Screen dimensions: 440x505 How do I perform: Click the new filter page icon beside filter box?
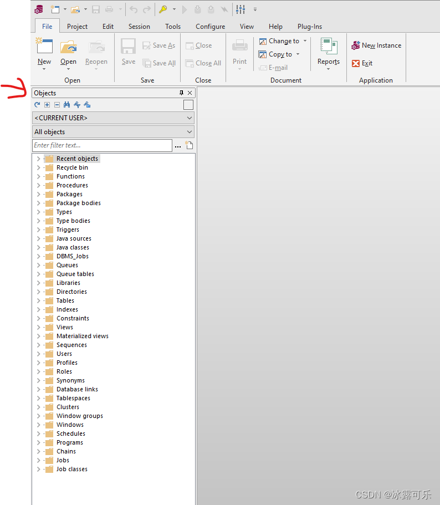pos(189,145)
